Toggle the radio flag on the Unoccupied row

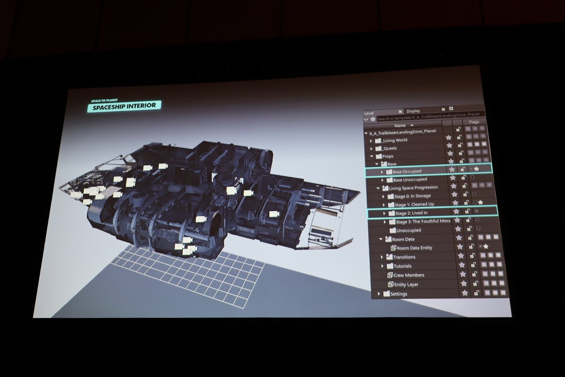(x=478, y=228)
